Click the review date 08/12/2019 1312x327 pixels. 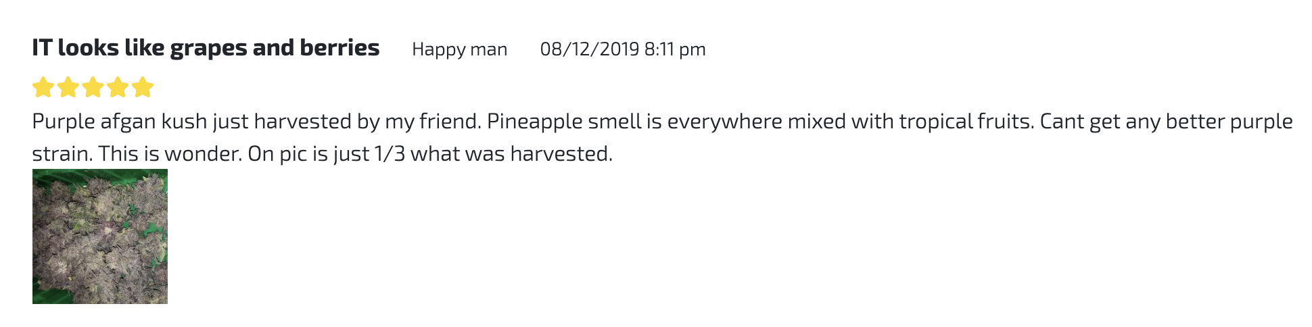click(589, 49)
